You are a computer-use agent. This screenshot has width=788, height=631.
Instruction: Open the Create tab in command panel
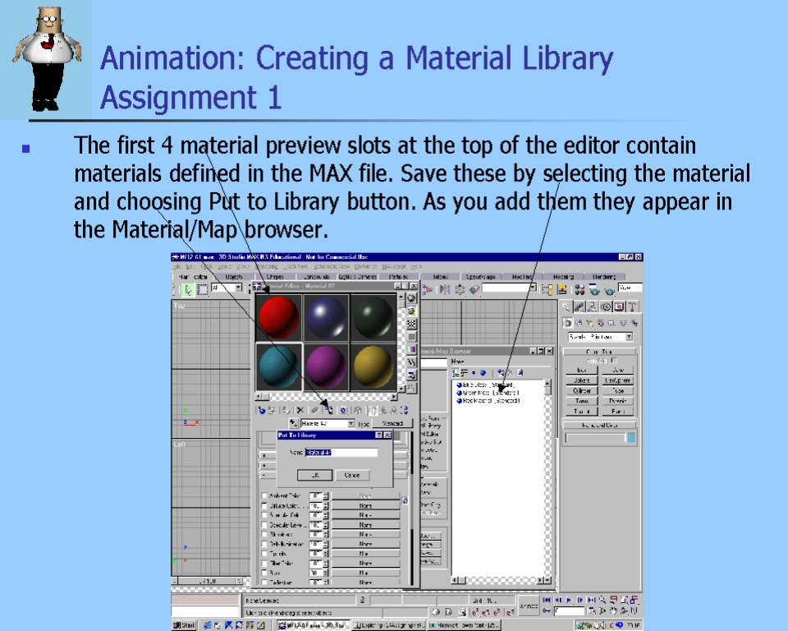click(567, 306)
